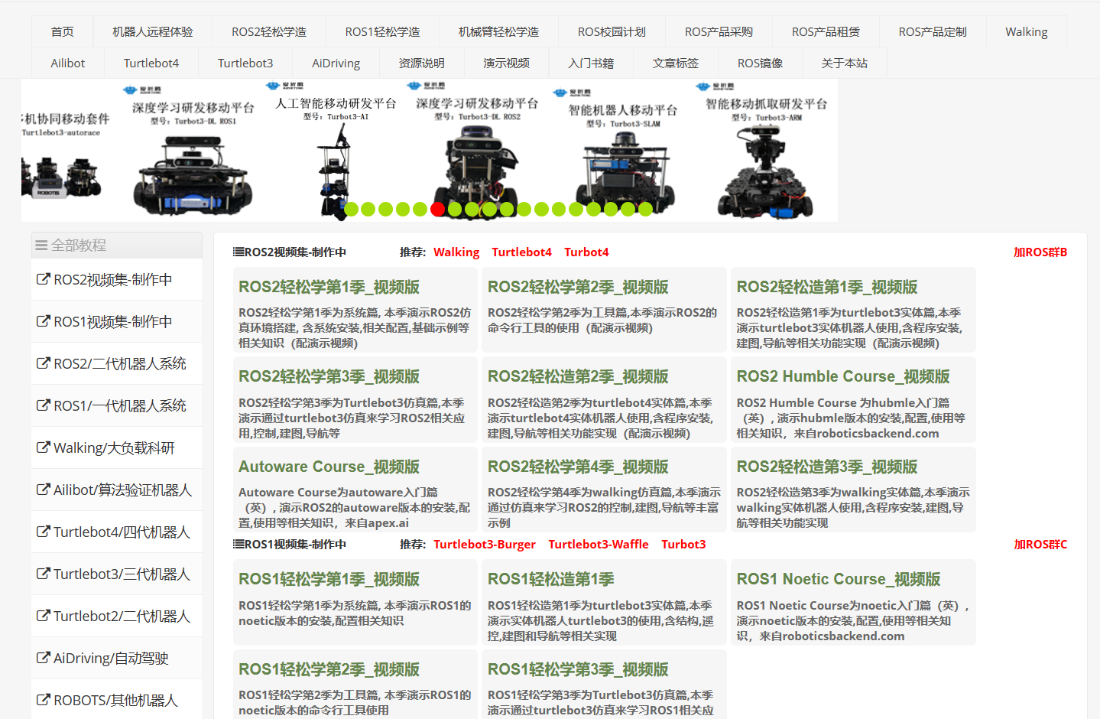Image resolution: width=1100 pixels, height=719 pixels.
Task: Click the icon beside Turtlebot4/四代机器人
Action: click(44, 532)
